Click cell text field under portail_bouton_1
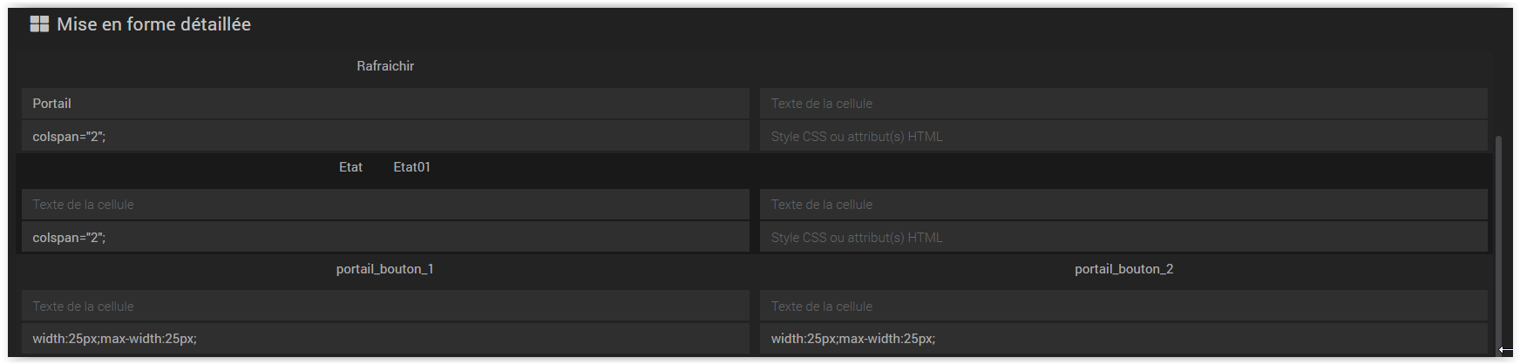 385,307
